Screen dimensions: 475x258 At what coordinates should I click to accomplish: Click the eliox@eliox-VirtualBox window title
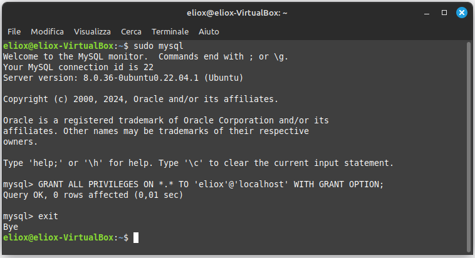(237, 12)
